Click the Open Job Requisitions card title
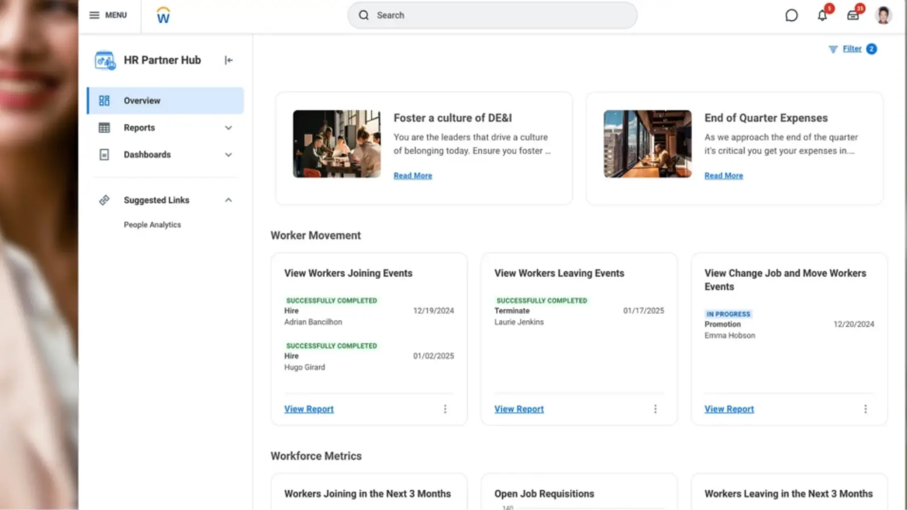The height and width of the screenshot is (510, 907). point(544,494)
